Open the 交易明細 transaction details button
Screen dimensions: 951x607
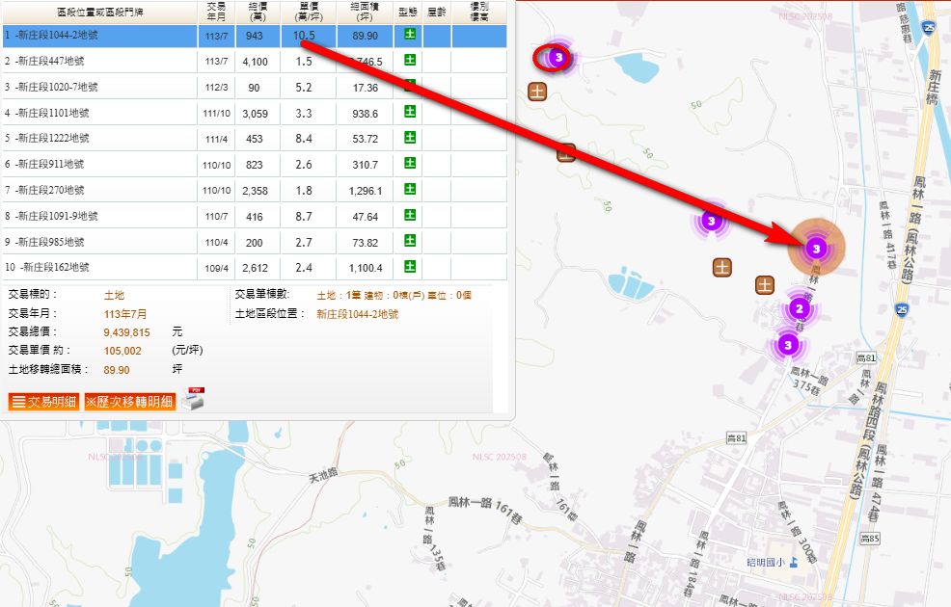(44, 402)
